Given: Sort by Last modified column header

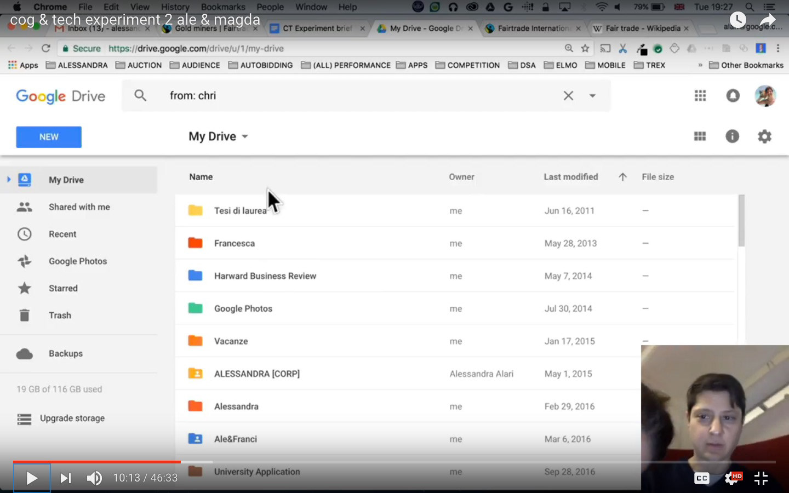Looking at the screenshot, I should coord(571,177).
